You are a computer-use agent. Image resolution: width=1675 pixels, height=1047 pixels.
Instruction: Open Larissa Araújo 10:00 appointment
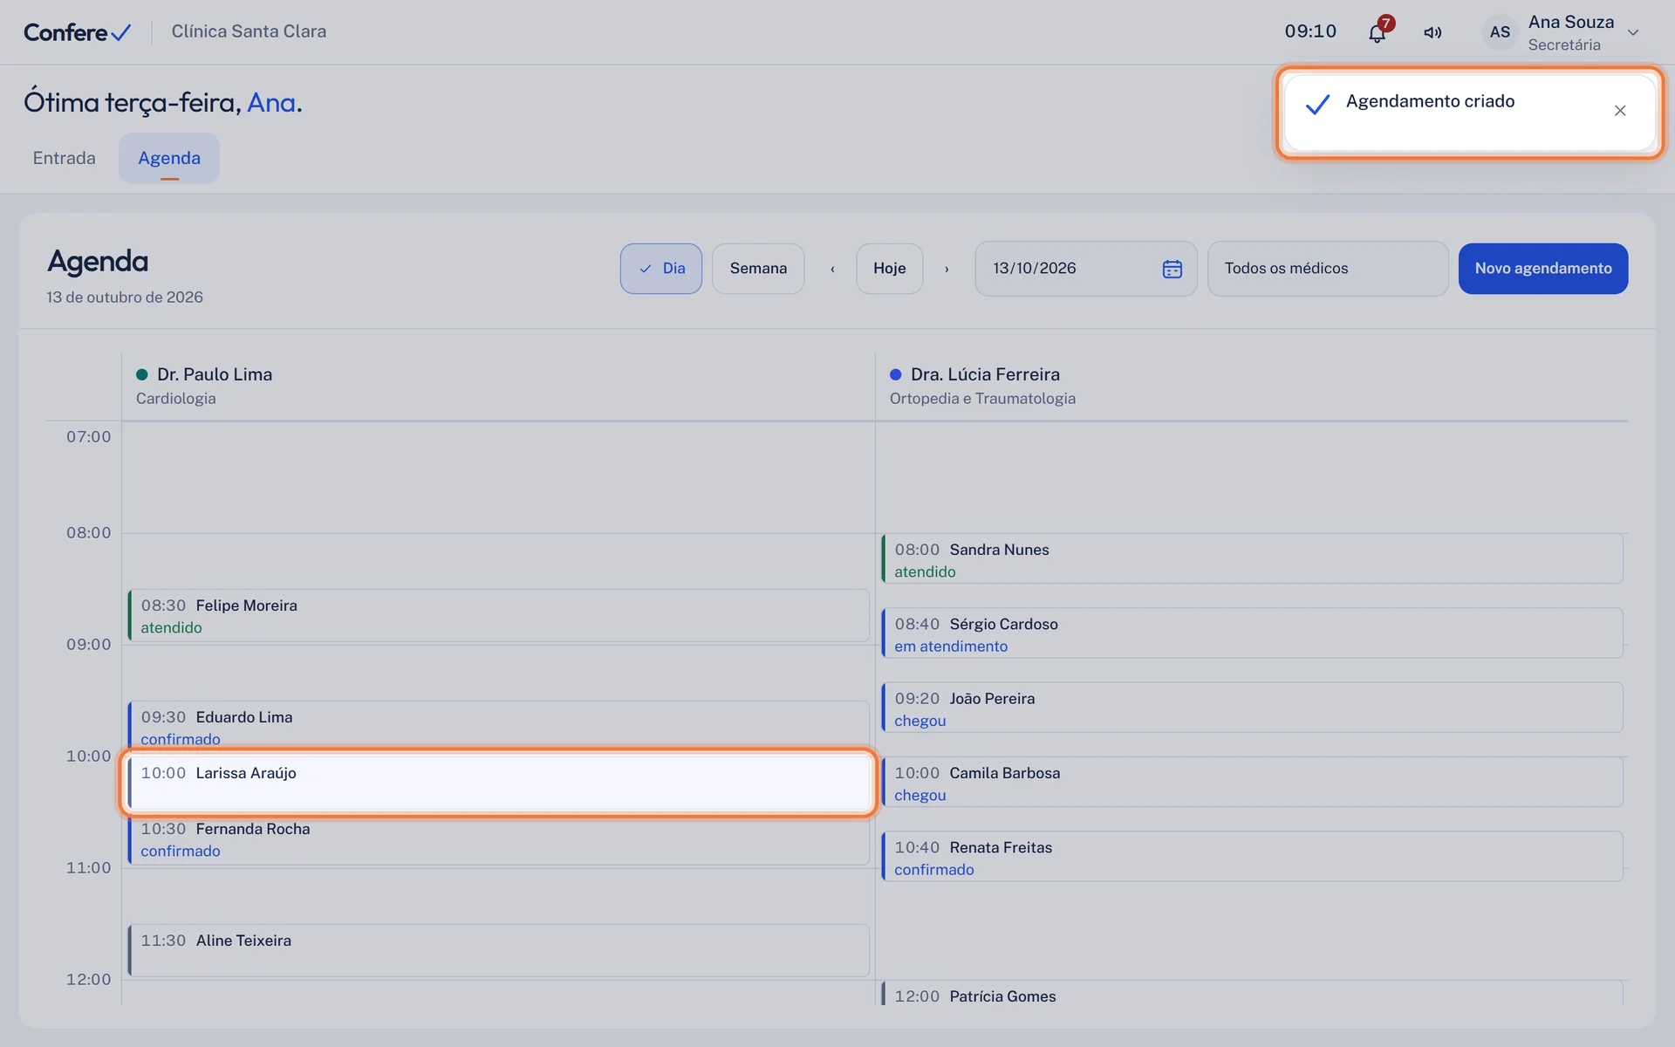[499, 783]
